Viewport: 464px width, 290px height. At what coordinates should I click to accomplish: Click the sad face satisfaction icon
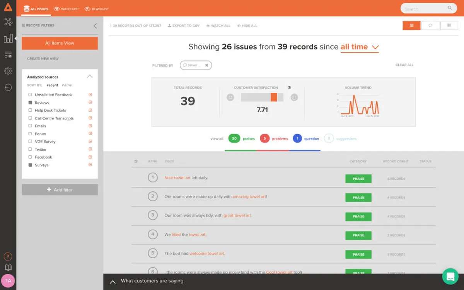(230, 97)
